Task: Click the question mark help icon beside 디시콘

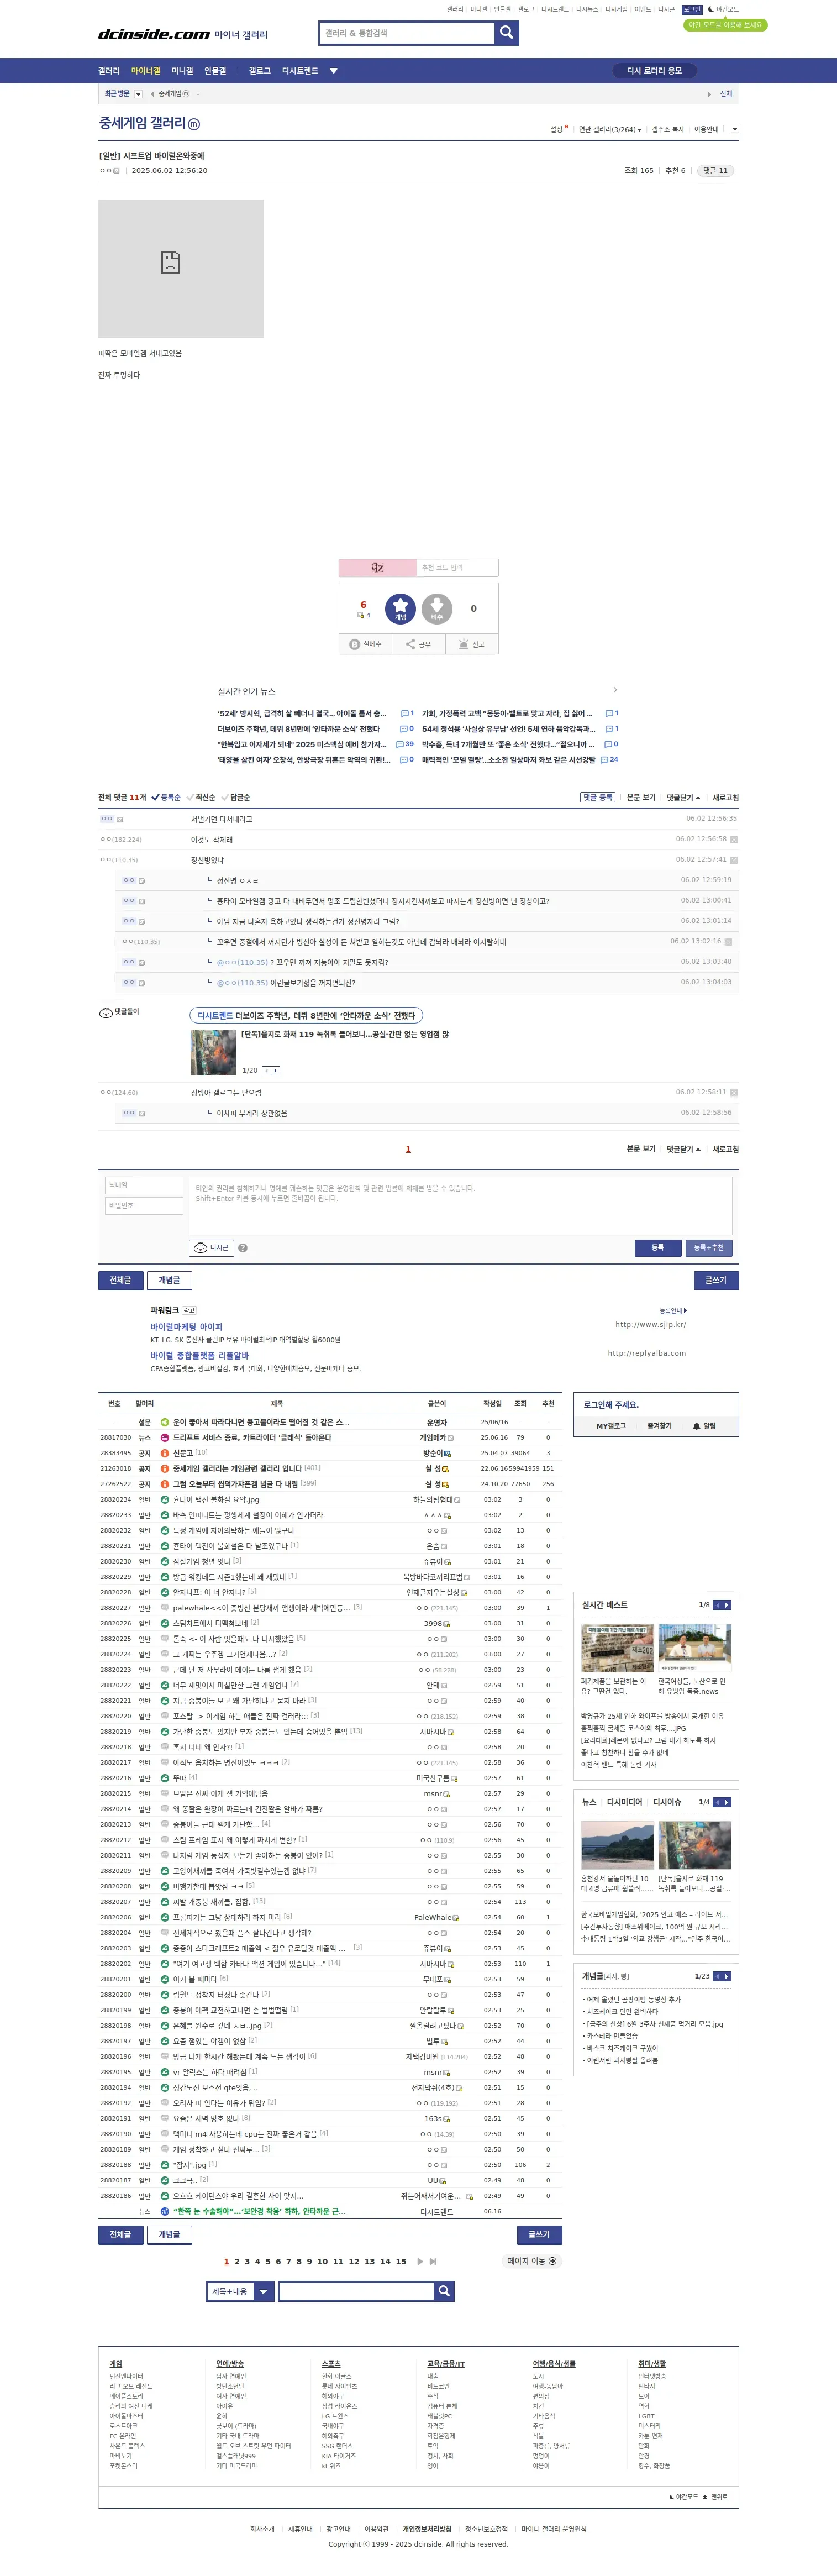Action: tap(243, 1248)
